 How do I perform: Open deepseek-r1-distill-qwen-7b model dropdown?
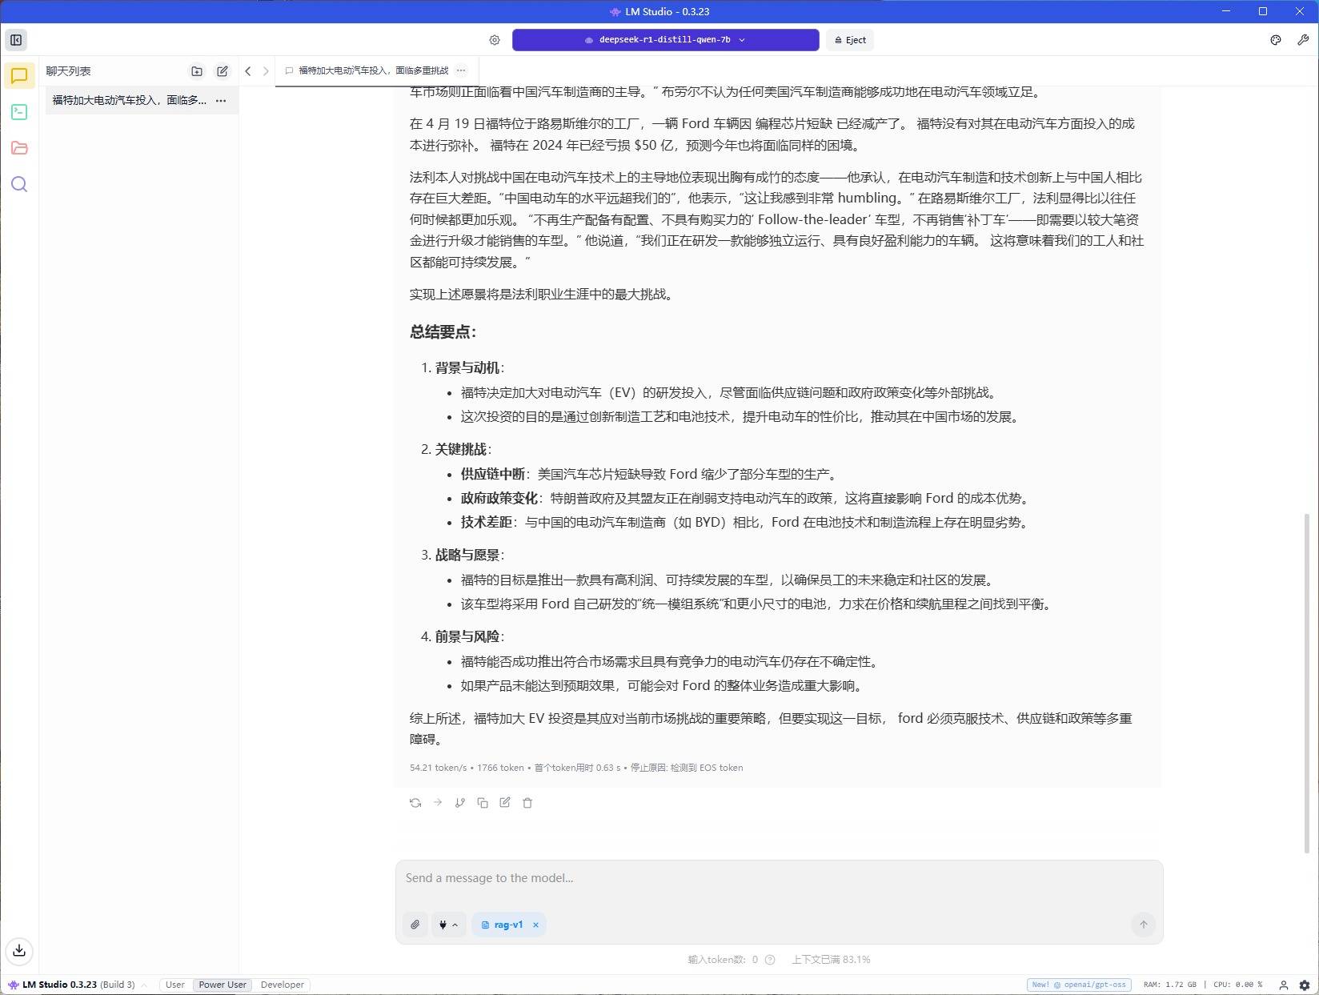pyautogui.click(x=665, y=40)
